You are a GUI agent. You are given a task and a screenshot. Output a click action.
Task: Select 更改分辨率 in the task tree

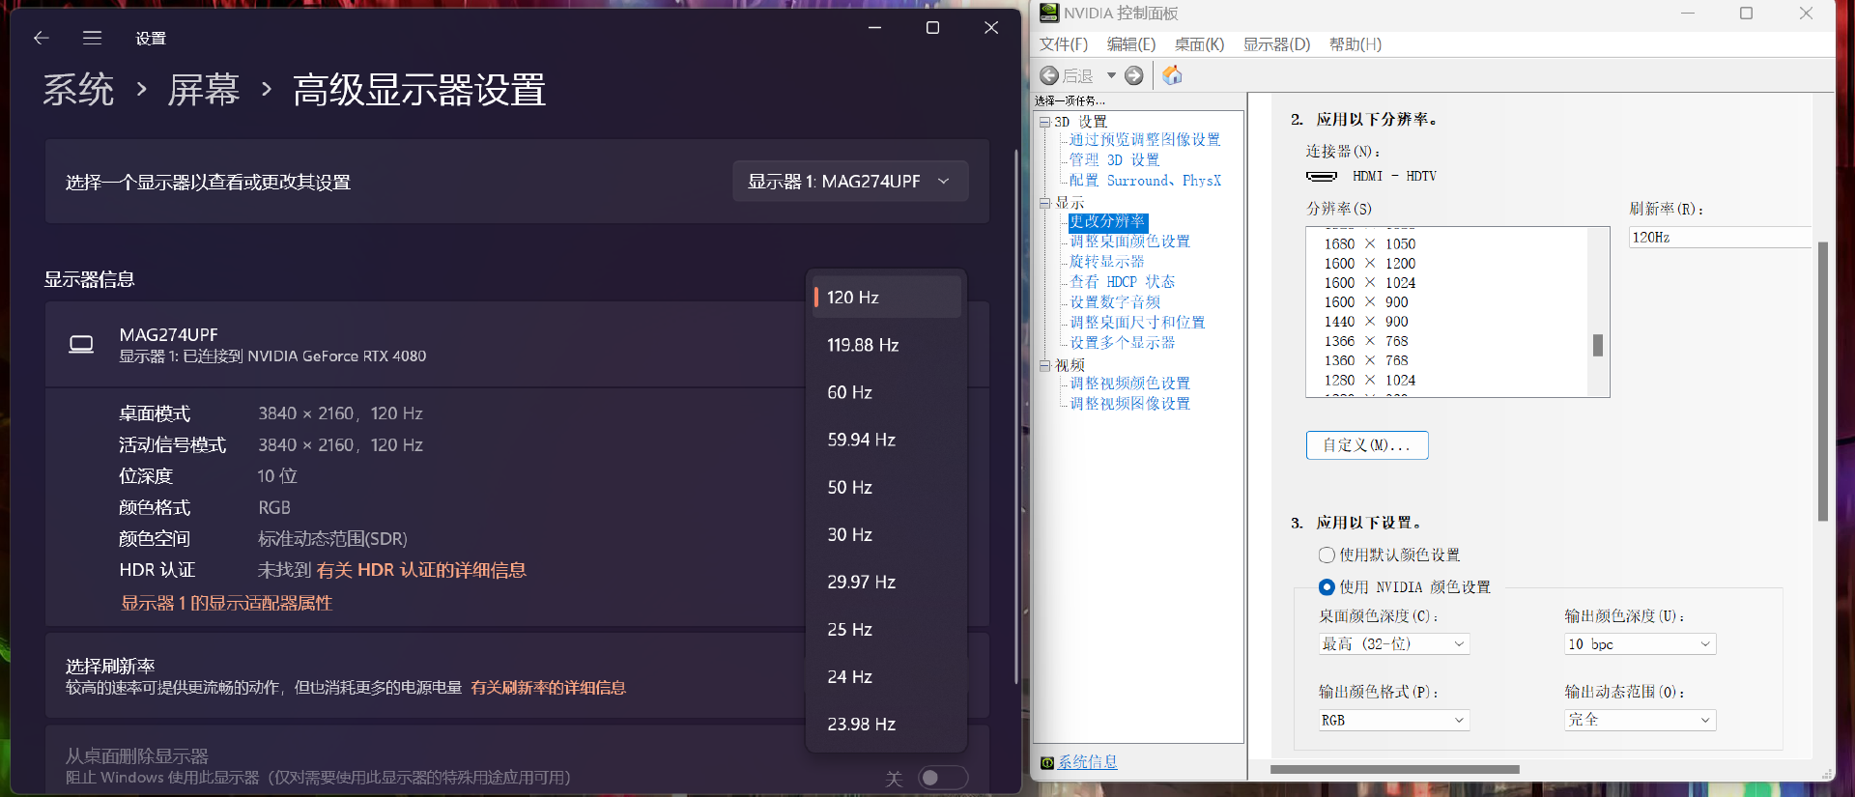coord(1107,221)
